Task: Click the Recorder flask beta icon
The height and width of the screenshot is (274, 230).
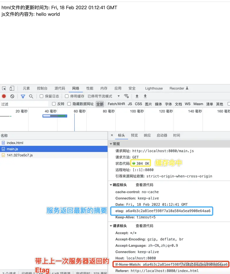Action: (187, 88)
